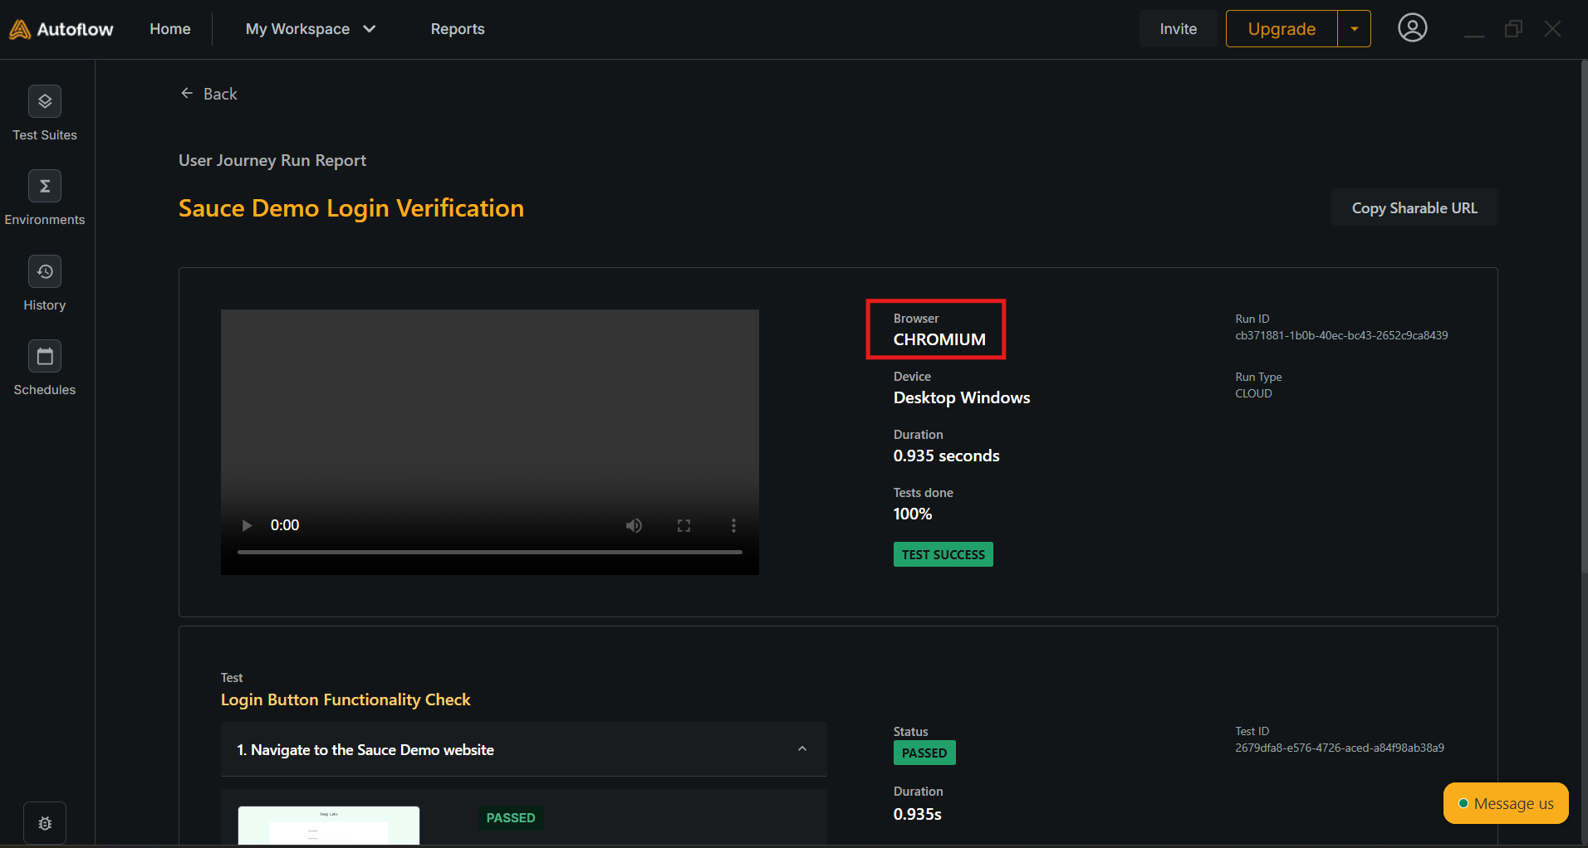The width and height of the screenshot is (1588, 848).
Task: Open video more options menu
Action: pyautogui.click(x=733, y=525)
